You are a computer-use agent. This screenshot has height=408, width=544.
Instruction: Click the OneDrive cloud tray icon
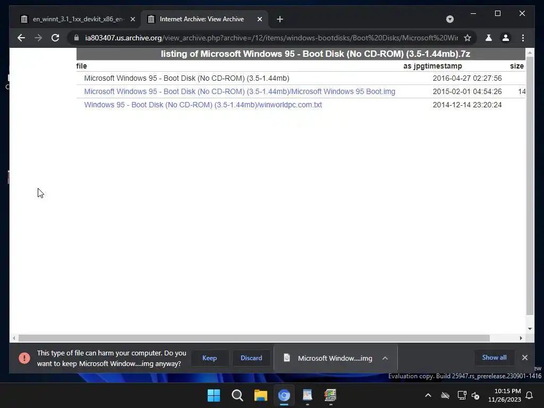pyautogui.click(x=445, y=395)
